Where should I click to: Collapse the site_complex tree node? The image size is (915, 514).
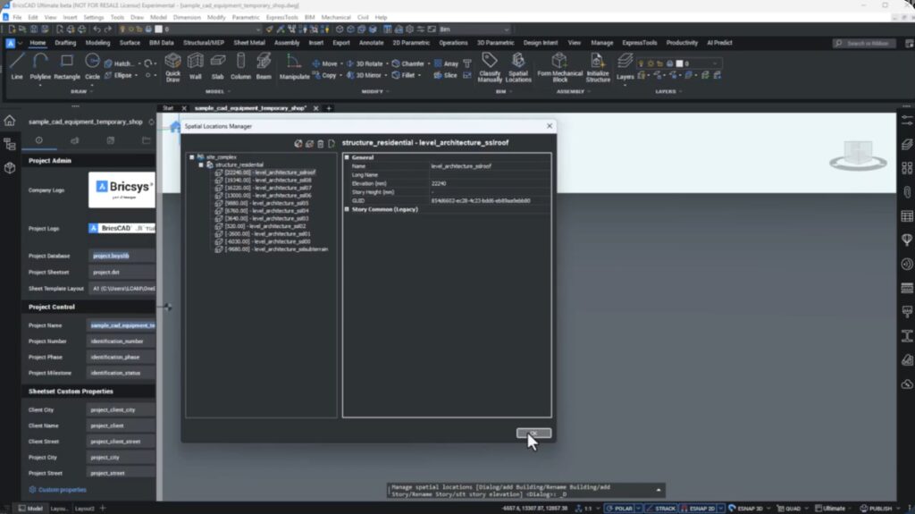[x=191, y=157]
